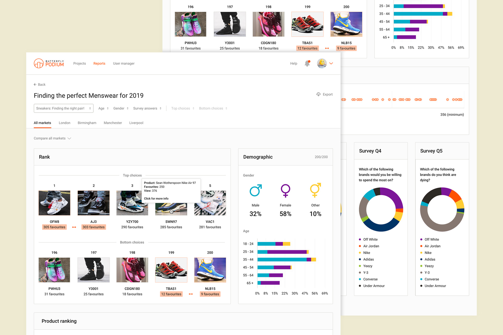Image resolution: width=503 pixels, height=335 pixels.
Task: Click NLB15 thumbnail in the back window
Action: click(x=346, y=24)
